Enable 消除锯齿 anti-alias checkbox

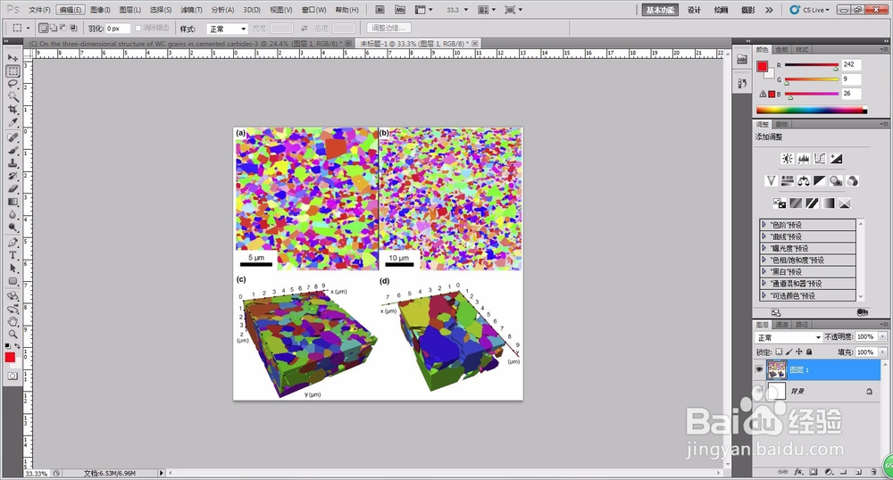click(x=138, y=29)
